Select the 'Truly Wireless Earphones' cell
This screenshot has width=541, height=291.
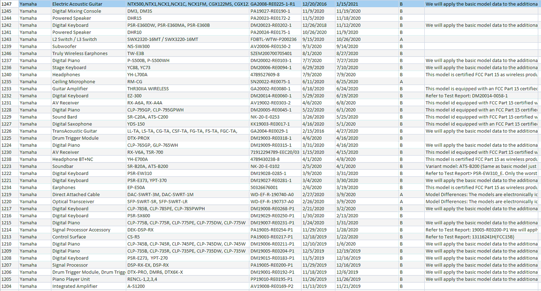coord(88,53)
